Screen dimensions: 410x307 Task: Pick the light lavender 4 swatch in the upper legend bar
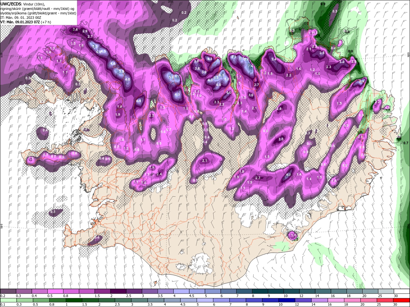[x=181, y=291]
